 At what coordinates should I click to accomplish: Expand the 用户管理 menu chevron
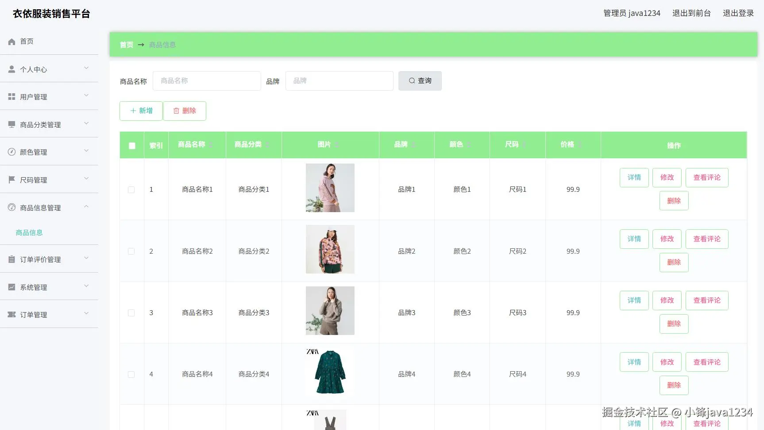click(86, 95)
